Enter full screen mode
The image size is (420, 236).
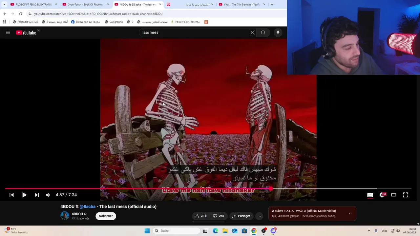point(406,195)
